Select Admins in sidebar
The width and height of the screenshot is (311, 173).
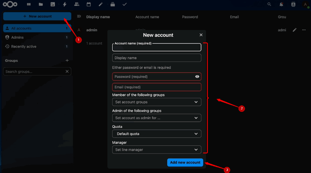[37, 38]
